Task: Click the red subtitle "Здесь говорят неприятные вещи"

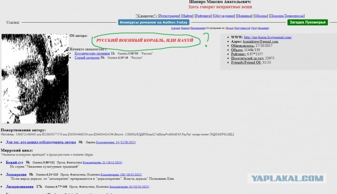Action: pos(220,7)
